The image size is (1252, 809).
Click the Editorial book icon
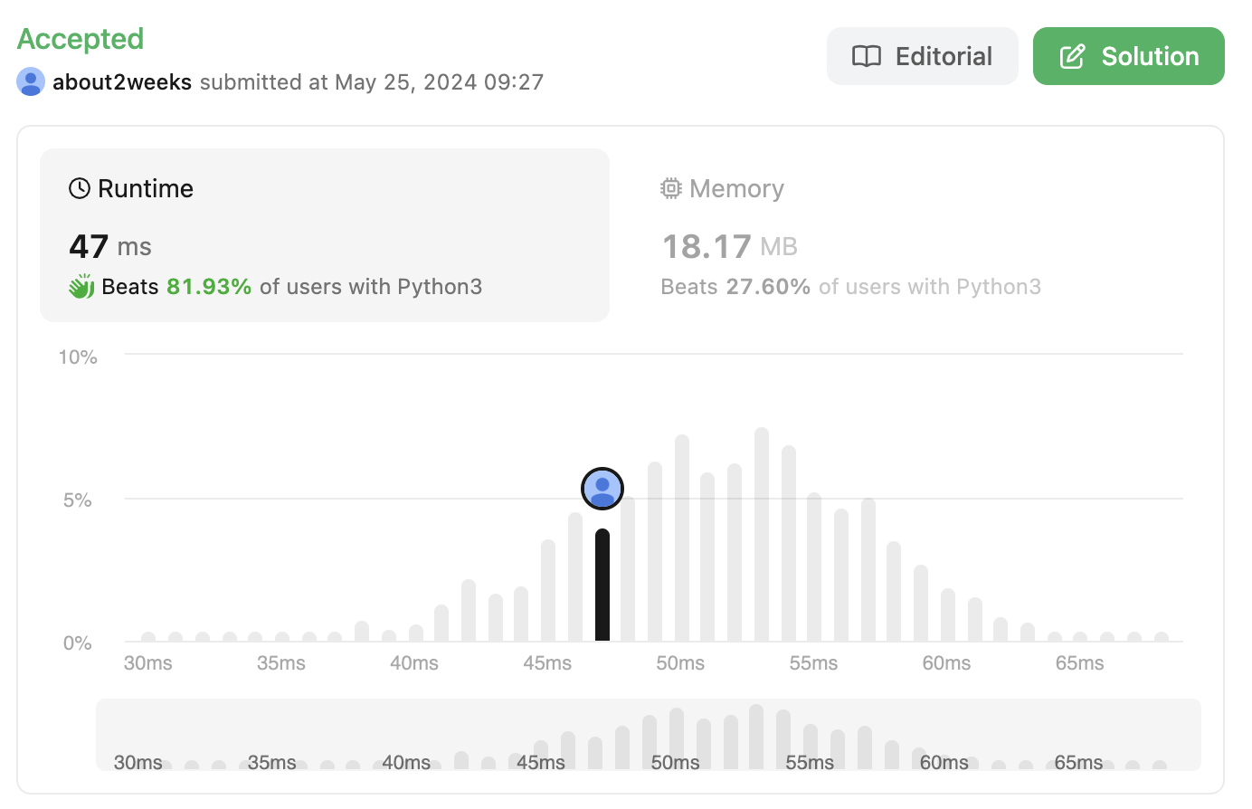tap(866, 56)
